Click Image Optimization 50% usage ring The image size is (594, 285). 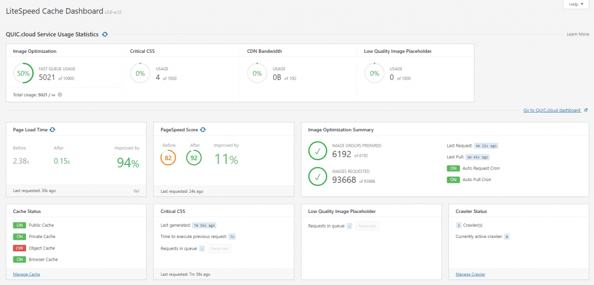pyautogui.click(x=23, y=74)
